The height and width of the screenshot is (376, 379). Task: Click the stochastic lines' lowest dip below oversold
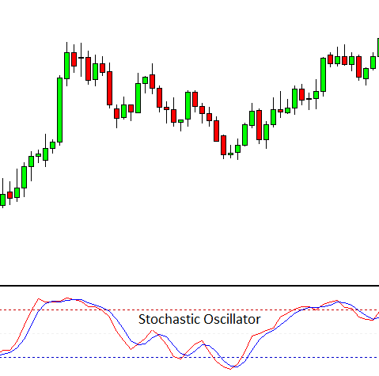[x=230, y=368]
